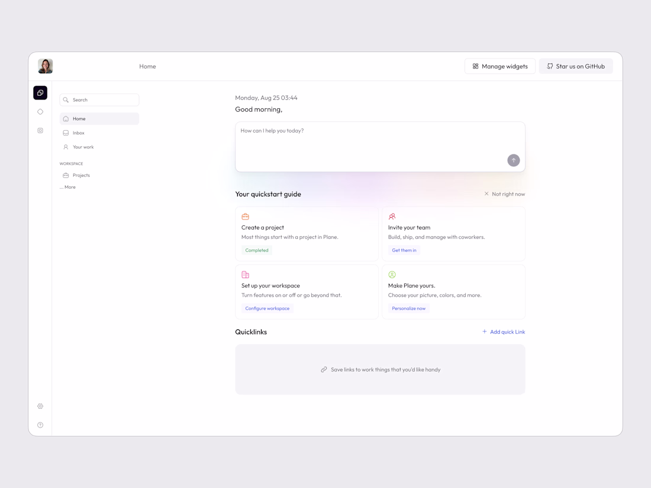
Task: Open Projects under Workspace
Action: pos(99,175)
